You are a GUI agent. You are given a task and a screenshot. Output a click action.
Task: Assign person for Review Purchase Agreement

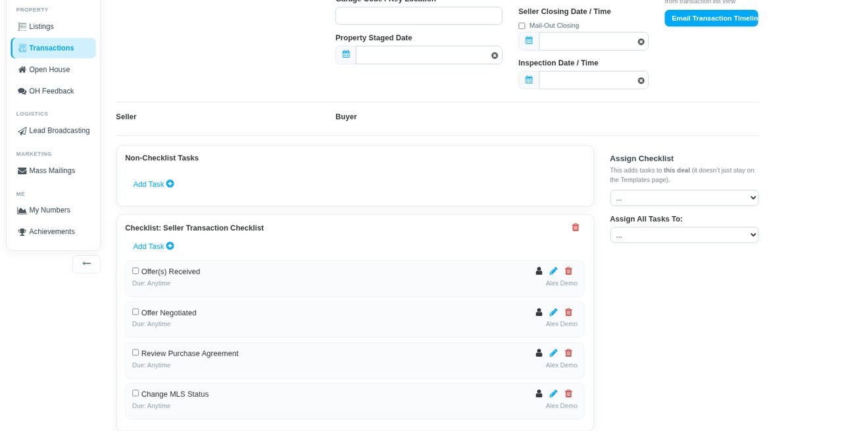click(539, 353)
